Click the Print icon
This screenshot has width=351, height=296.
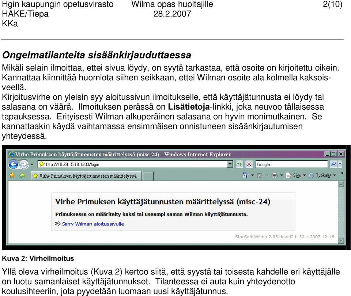pyautogui.click(x=275, y=175)
